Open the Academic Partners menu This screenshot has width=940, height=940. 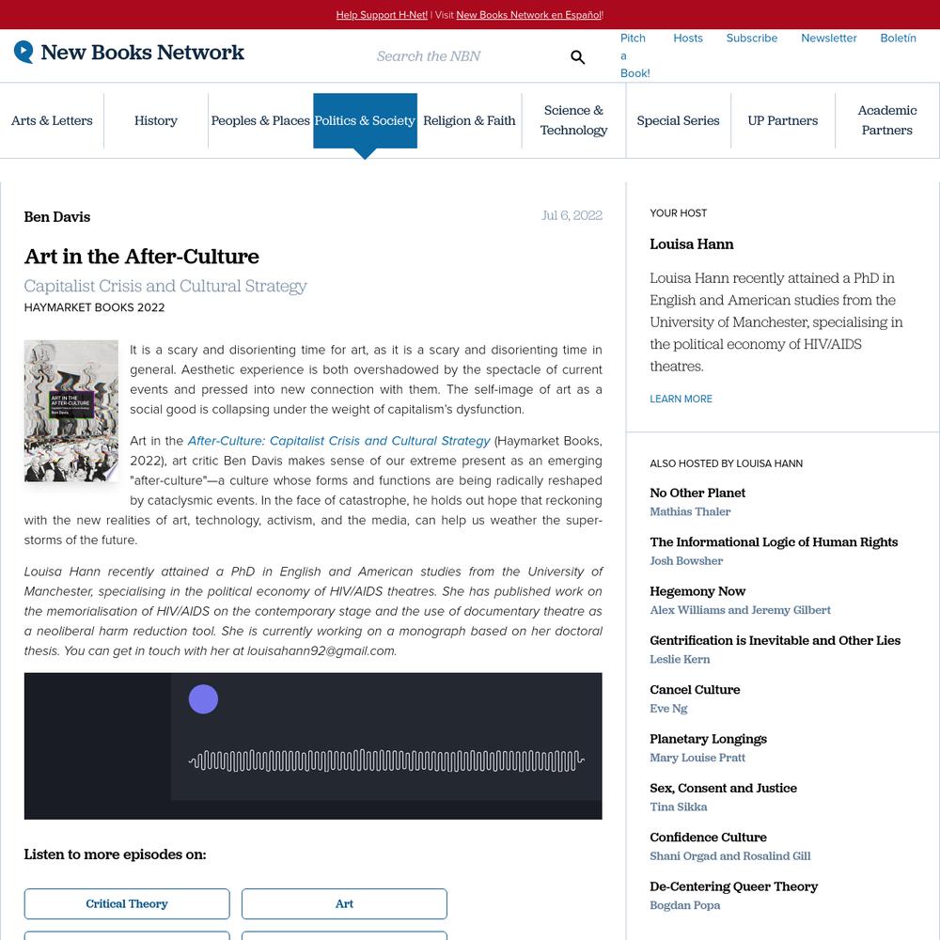[x=887, y=120]
